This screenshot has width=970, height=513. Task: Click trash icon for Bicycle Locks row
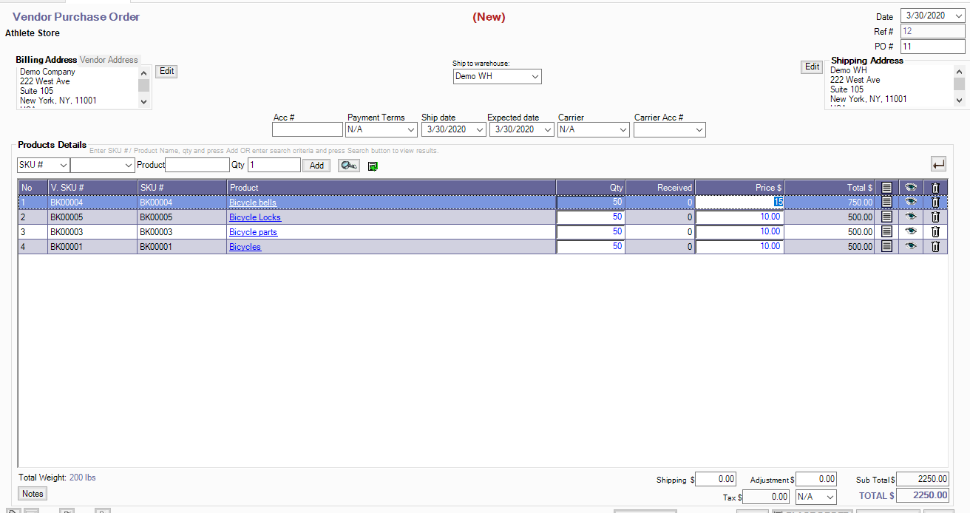point(935,217)
